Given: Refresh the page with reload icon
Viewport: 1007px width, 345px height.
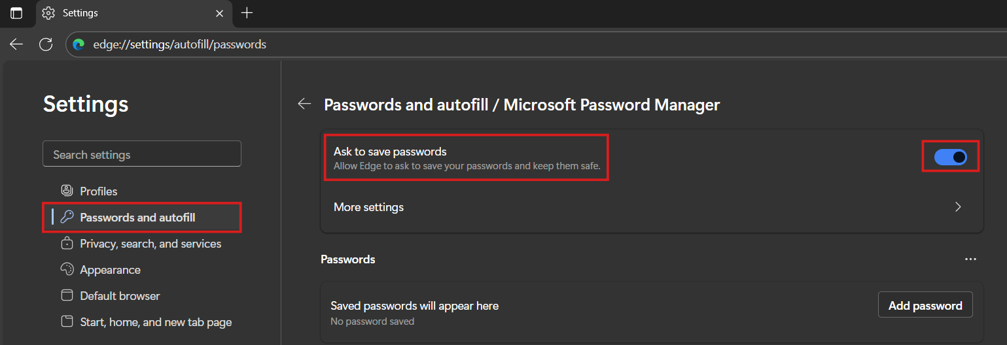Looking at the screenshot, I should click(46, 44).
